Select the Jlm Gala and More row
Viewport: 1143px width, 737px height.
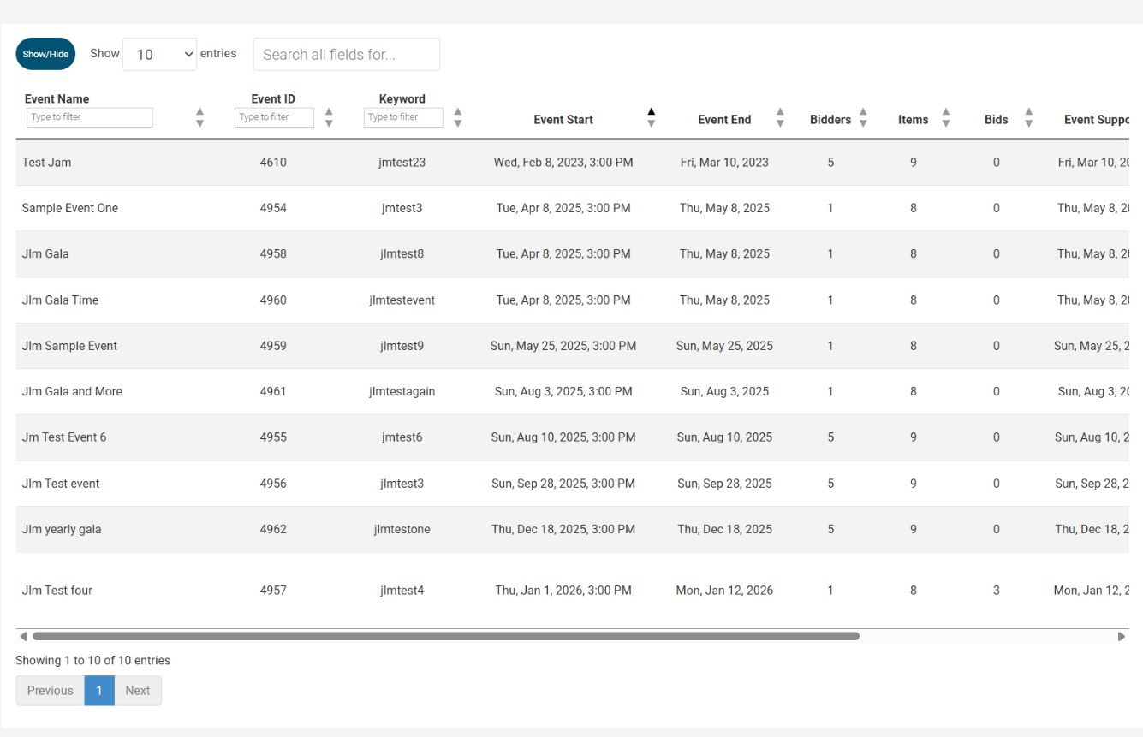click(72, 391)
